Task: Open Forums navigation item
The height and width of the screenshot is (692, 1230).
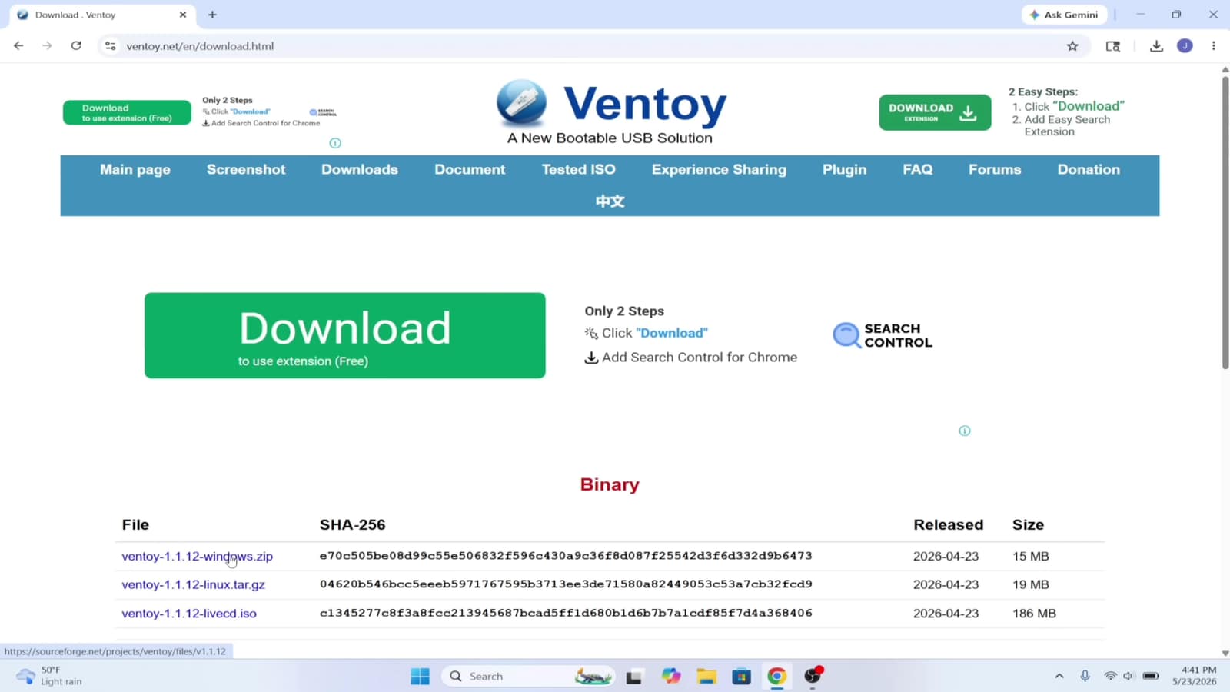Action: pos(995,169)
